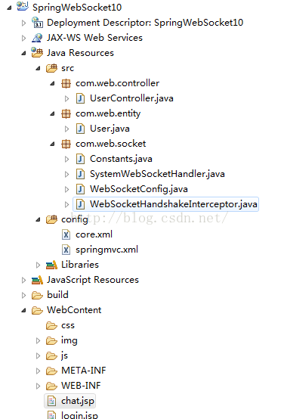Click the Java Resources folder icon
This screenshot has width=284, height=419.
tap(37, 53)
